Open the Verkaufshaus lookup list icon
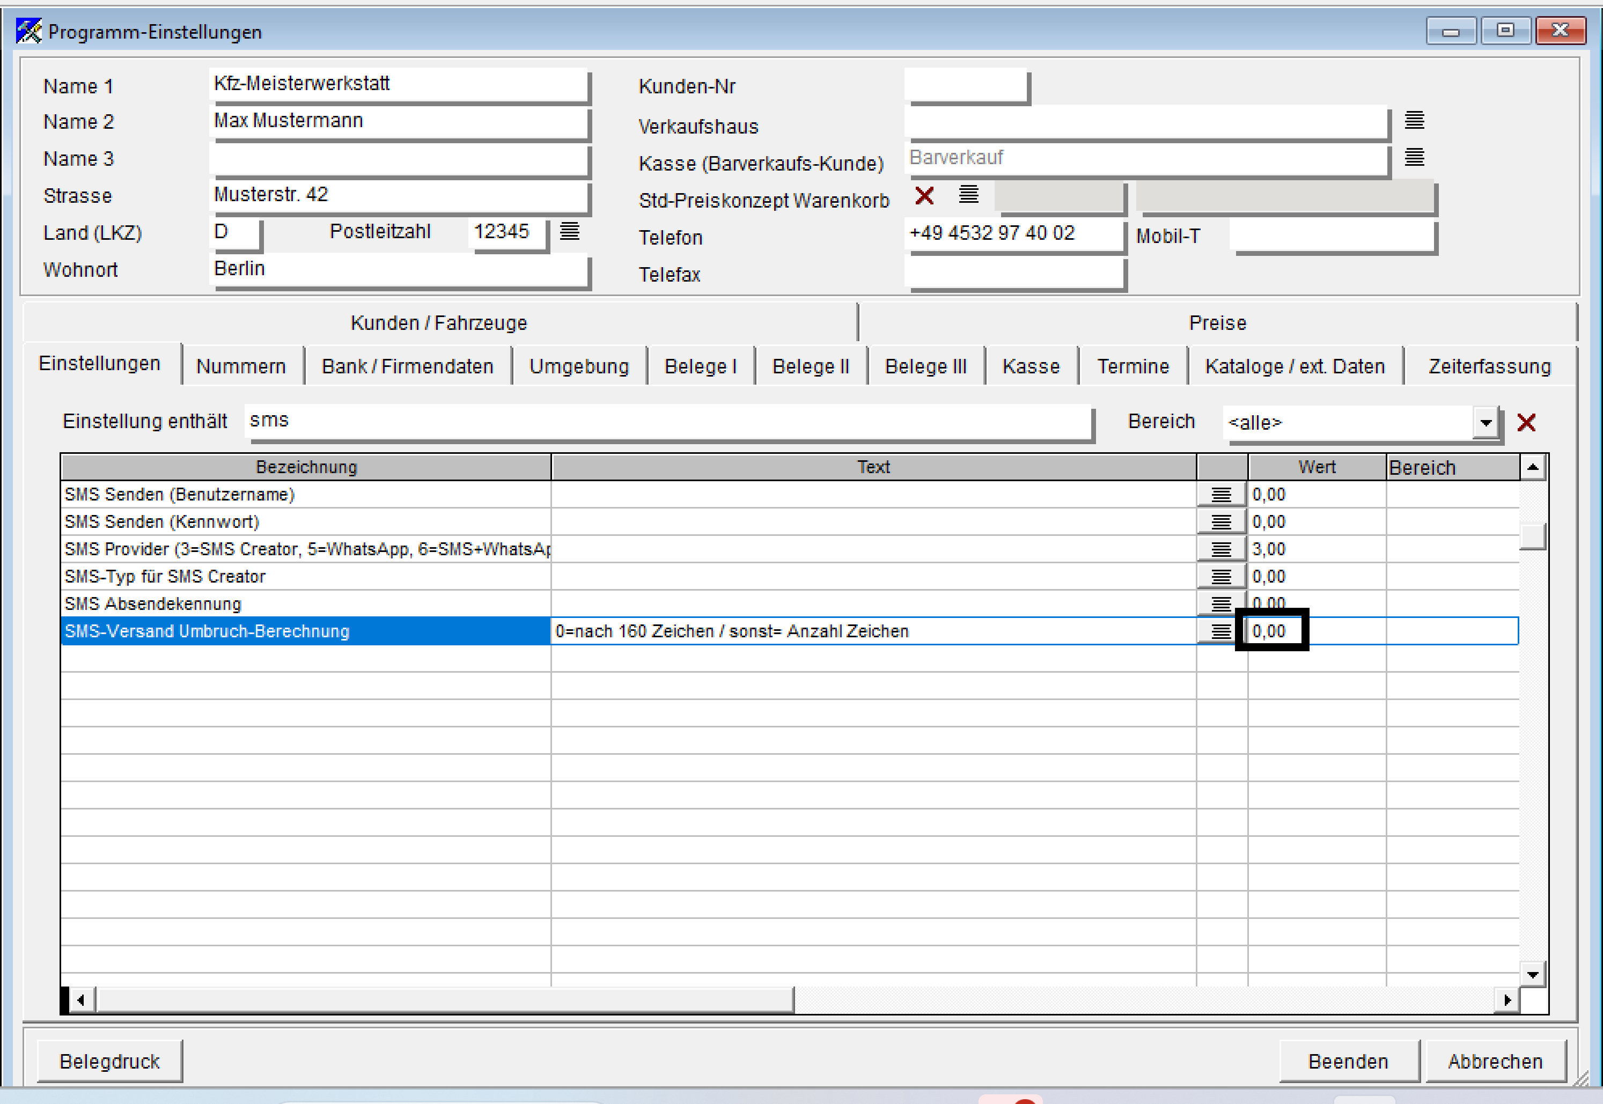Viewport: 1603px width, 1104px height. tap(1414, 120)
